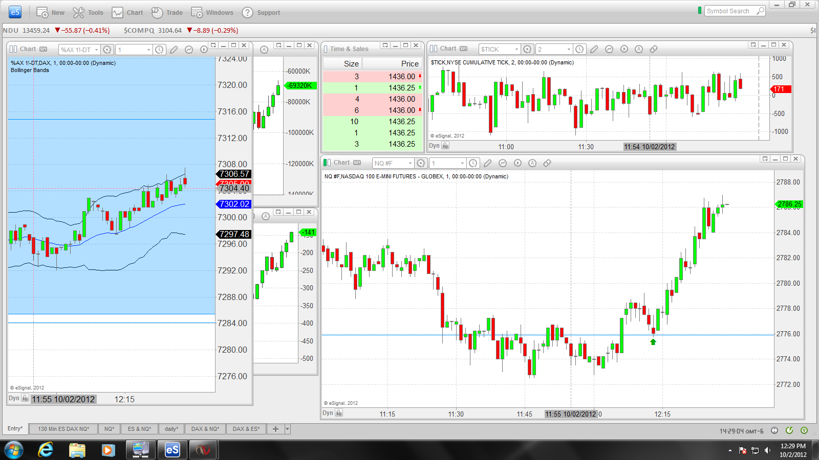The height and width of the screenshot is (460, 819).
Task: Click the Price column header in Time & Sales
Action: [393, 64]
